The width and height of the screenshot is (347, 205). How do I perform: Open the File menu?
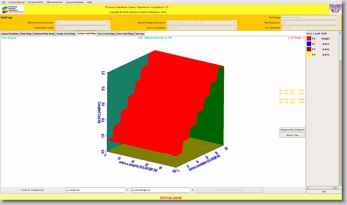point(4,2)
